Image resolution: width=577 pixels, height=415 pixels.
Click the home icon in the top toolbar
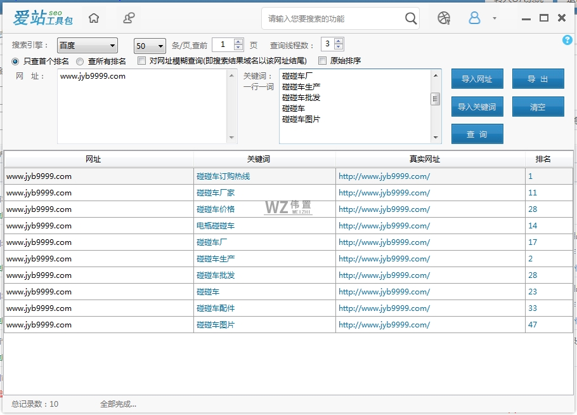click(x=93, y=18)
